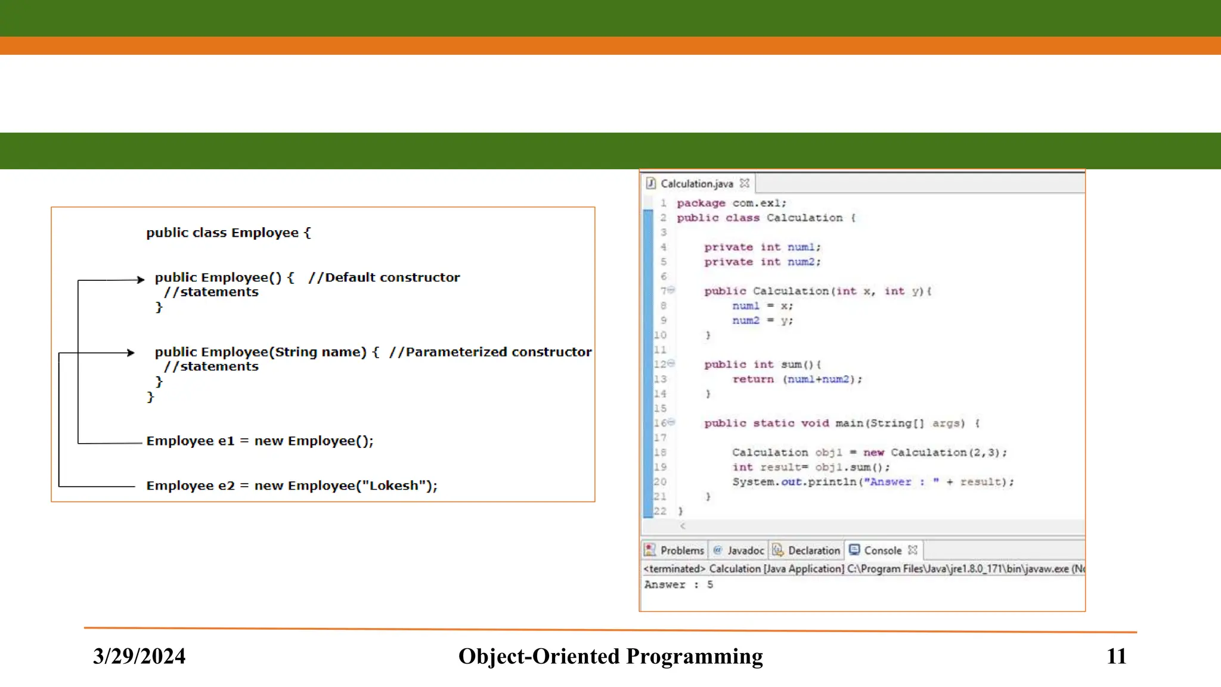Click the println statement on line 20
This screenshot has width=1221, height=687.
pos(873,482)
